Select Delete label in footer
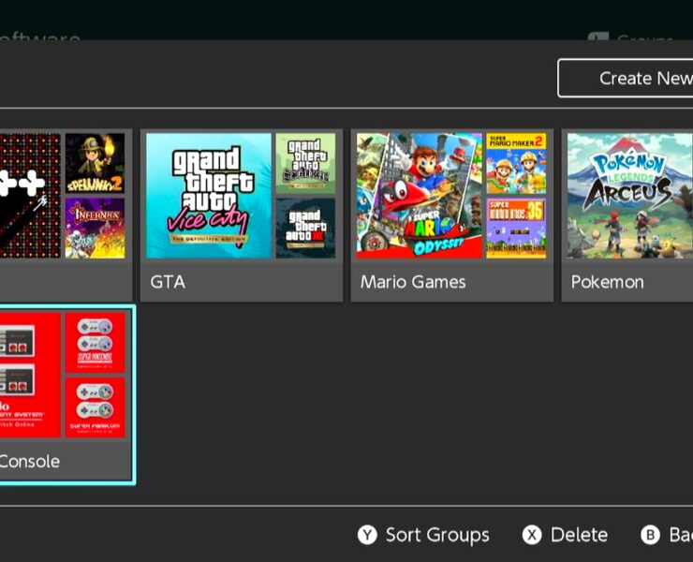This screenshot has width=693, height=562. [579, 535]
